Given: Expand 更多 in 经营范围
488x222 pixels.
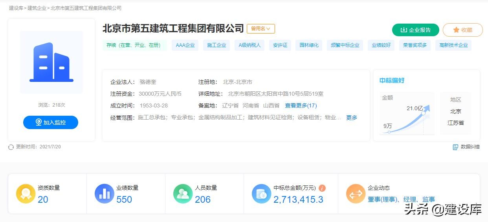Looking at the screenshot, I should point(352,118).
